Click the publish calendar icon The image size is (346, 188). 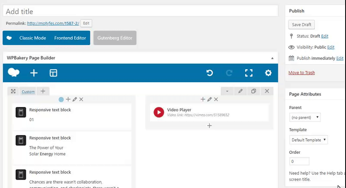[291, 58]
